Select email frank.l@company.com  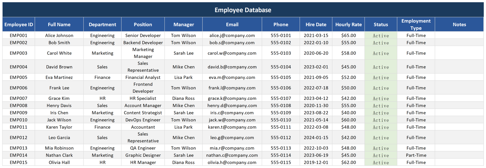click(x=232, y=88)
